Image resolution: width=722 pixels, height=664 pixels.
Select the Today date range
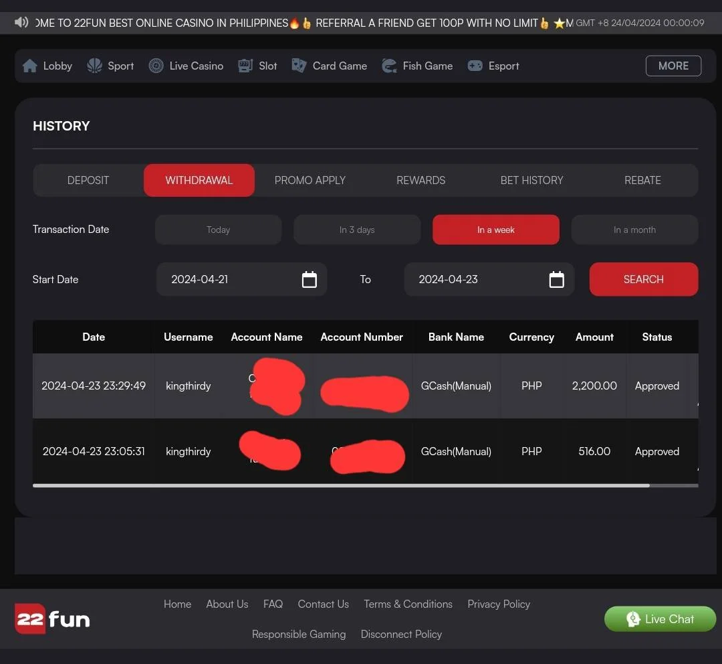(x=218, y=230)
